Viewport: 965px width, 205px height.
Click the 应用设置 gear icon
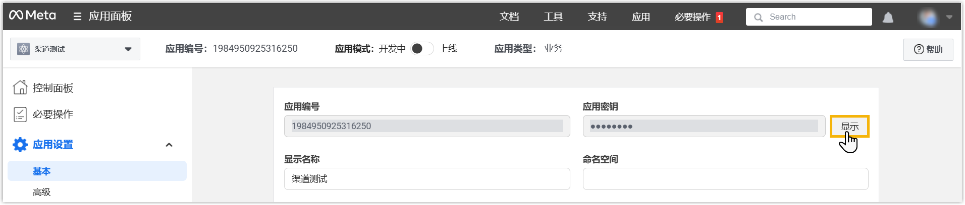coord(20,145)
